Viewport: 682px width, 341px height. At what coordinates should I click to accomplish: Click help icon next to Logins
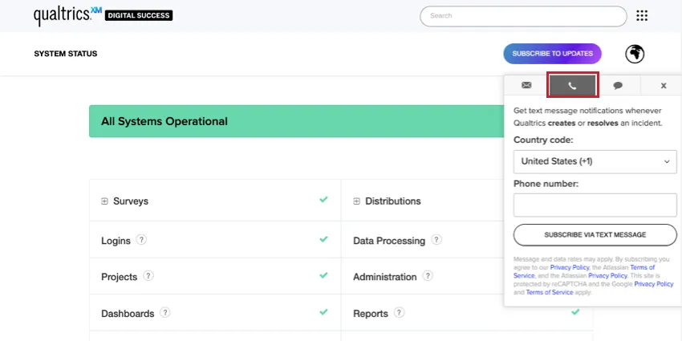click(141, 239)
